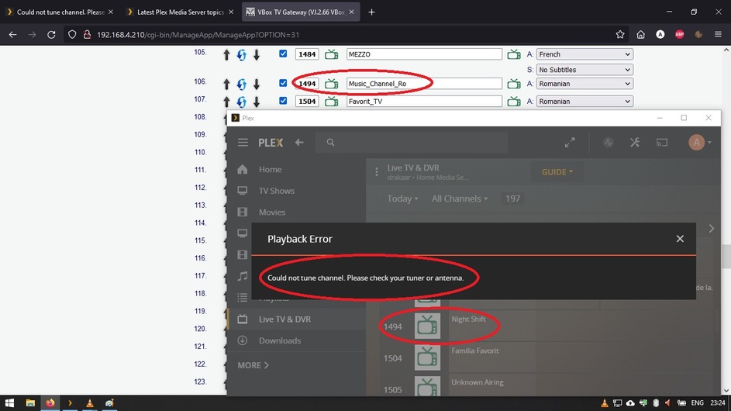Viewport: 731px width, 411px height.
Task: Move channel MEZZO down with arrow
Action: (257, 55)
